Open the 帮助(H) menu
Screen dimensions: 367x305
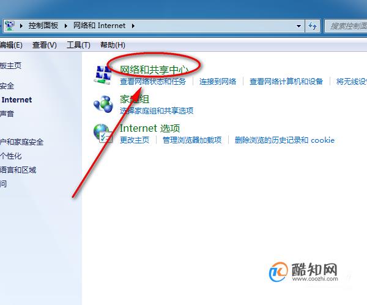[x=113, y=45]
